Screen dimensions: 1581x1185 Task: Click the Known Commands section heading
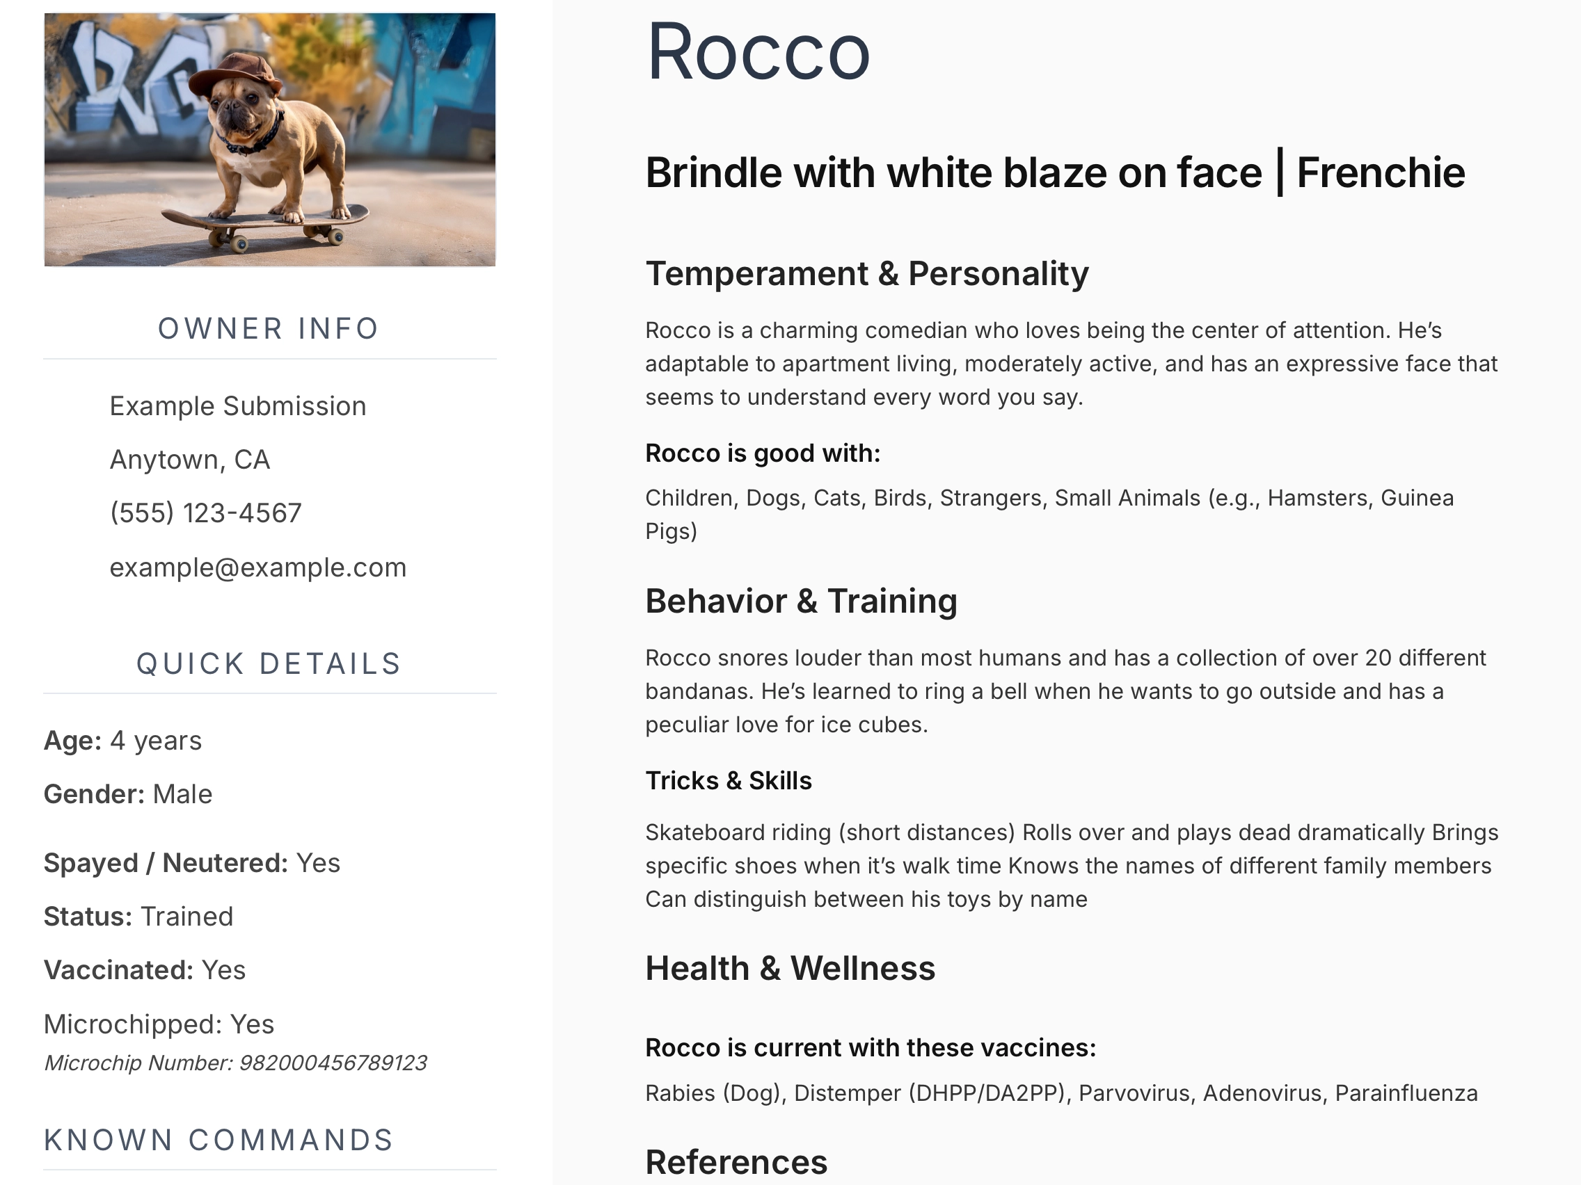(x=219, y=1140)
